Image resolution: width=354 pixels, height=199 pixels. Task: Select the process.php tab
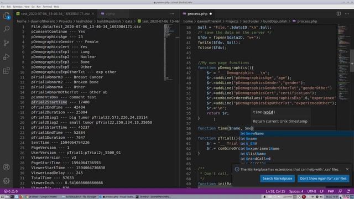[197, 14]
